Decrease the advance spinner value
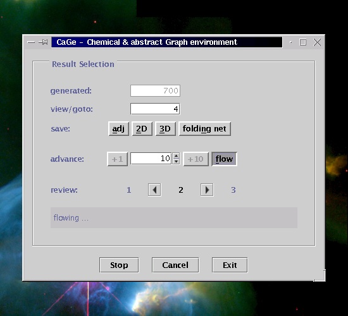 (x=176, y=161)
